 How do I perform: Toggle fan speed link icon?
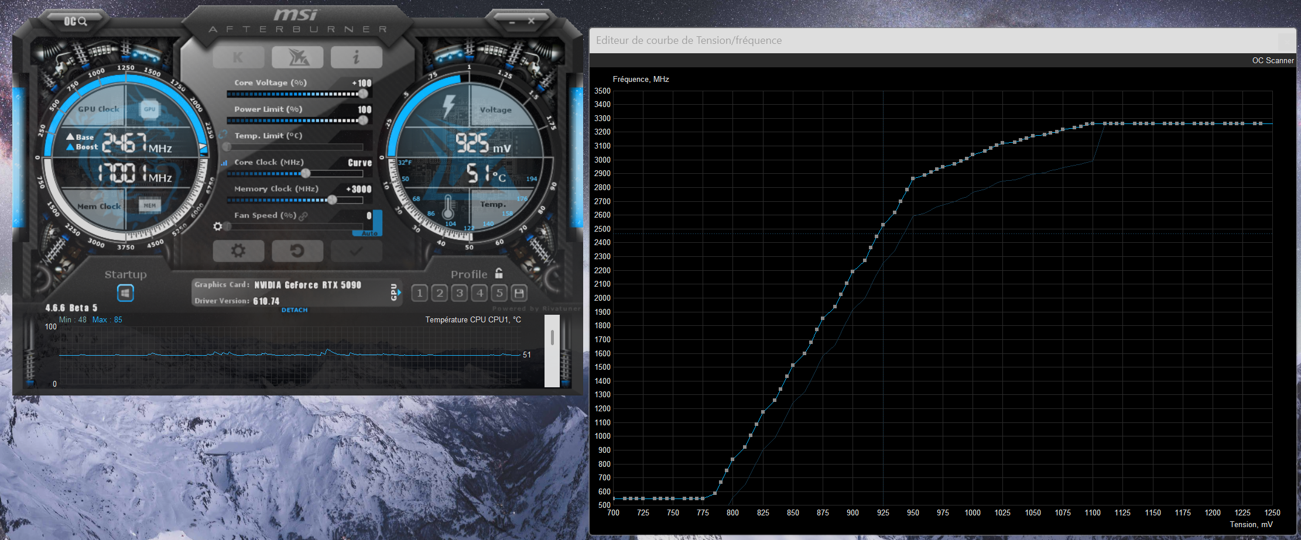tap(303, 216)
